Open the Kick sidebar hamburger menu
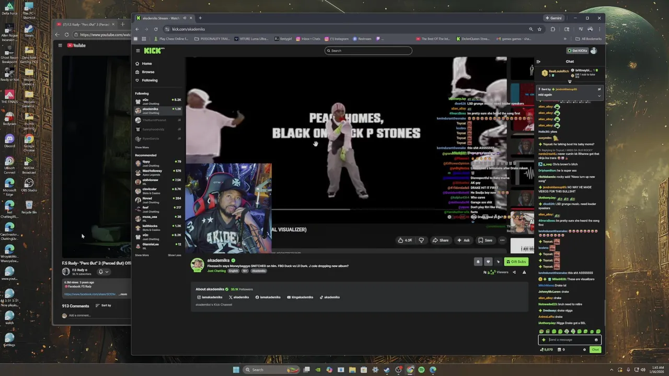Viewport: 669px width, 376px height. click(138, 51)
